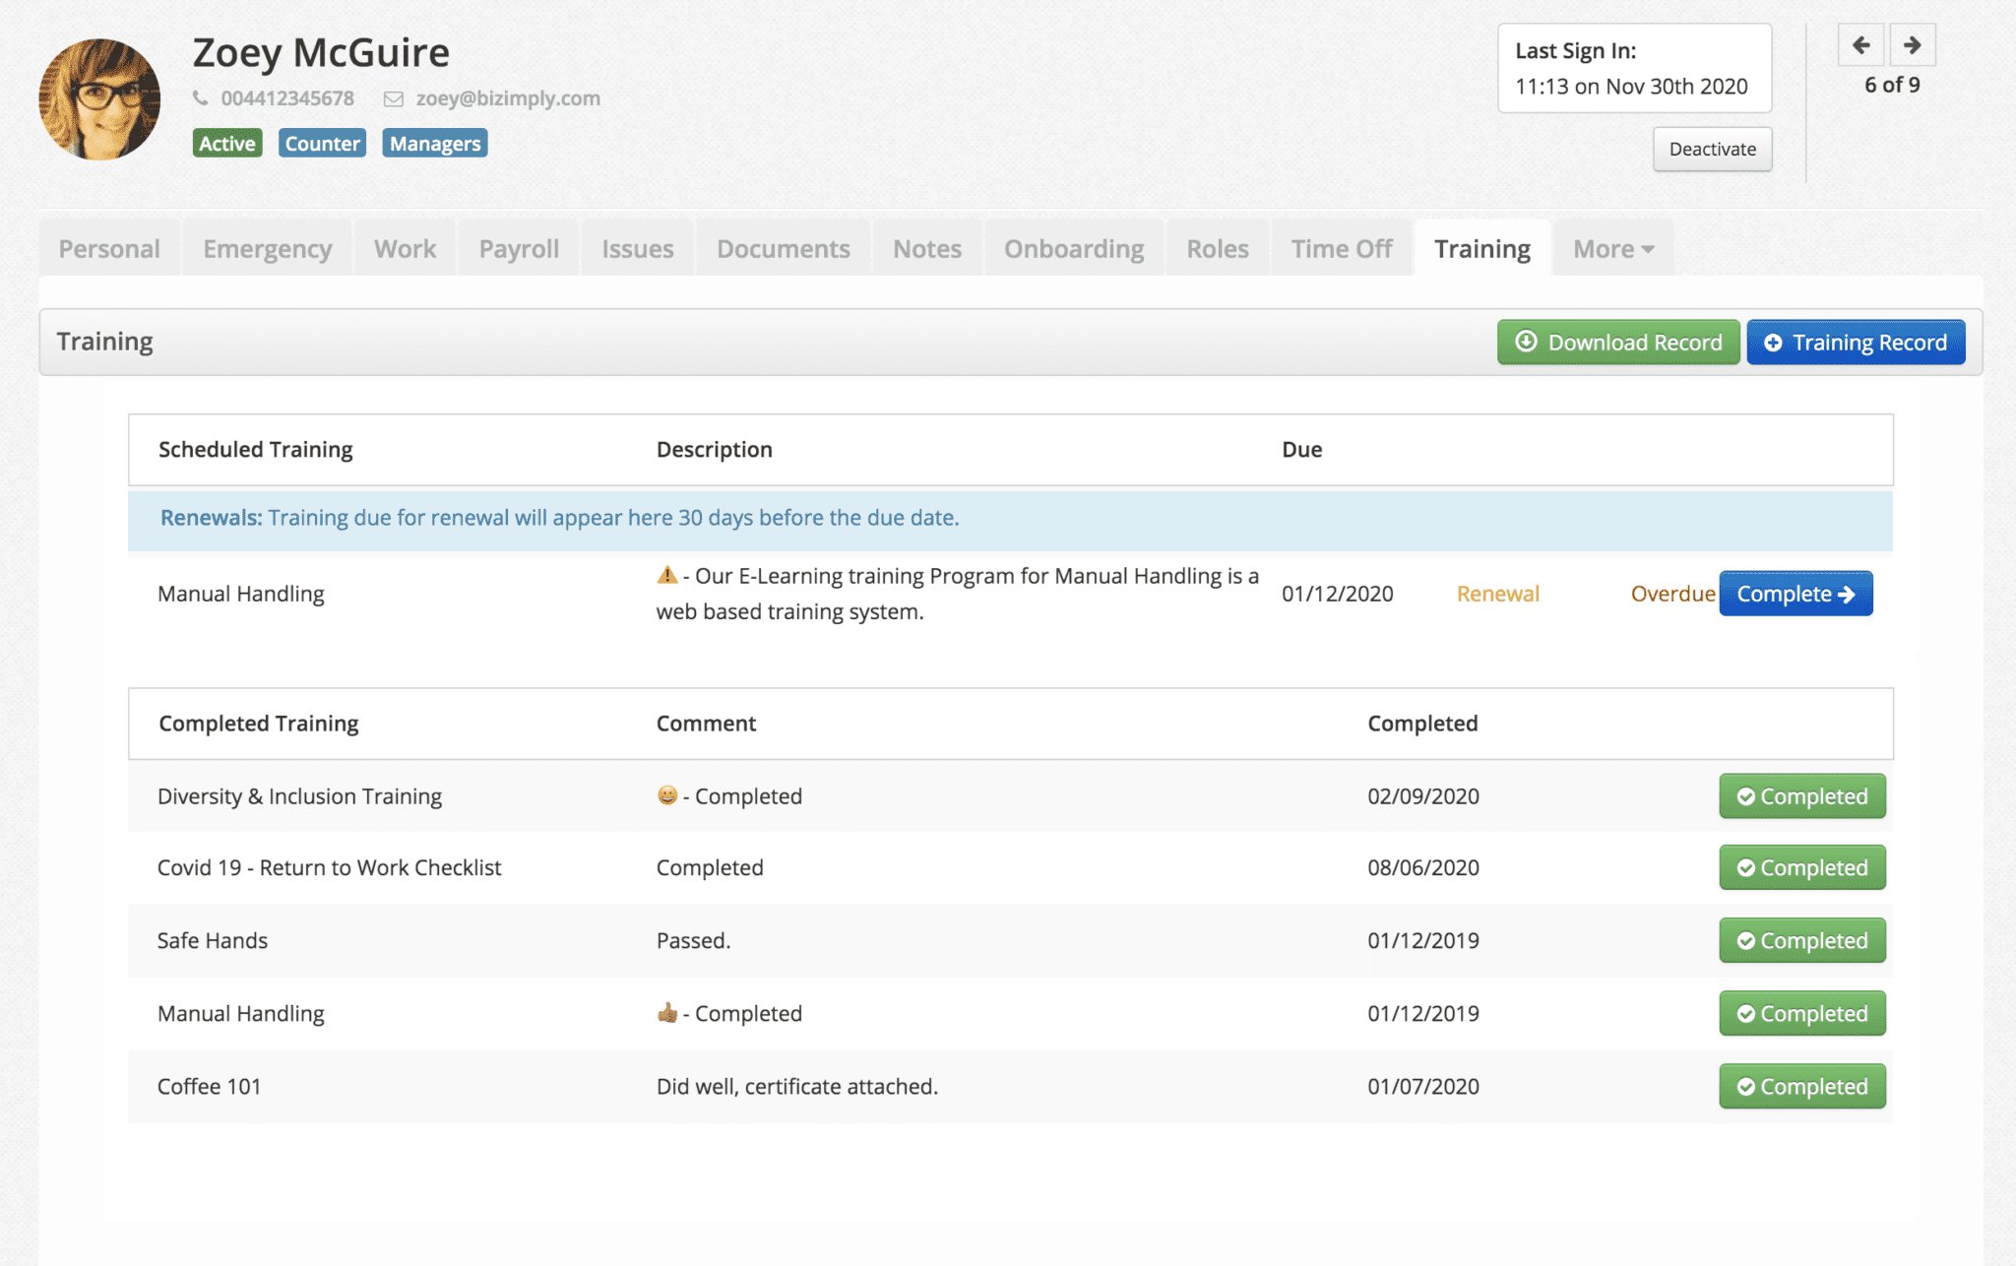Open the Time Off tab
This screenshot has height=1266, width=2016.
1341,249
